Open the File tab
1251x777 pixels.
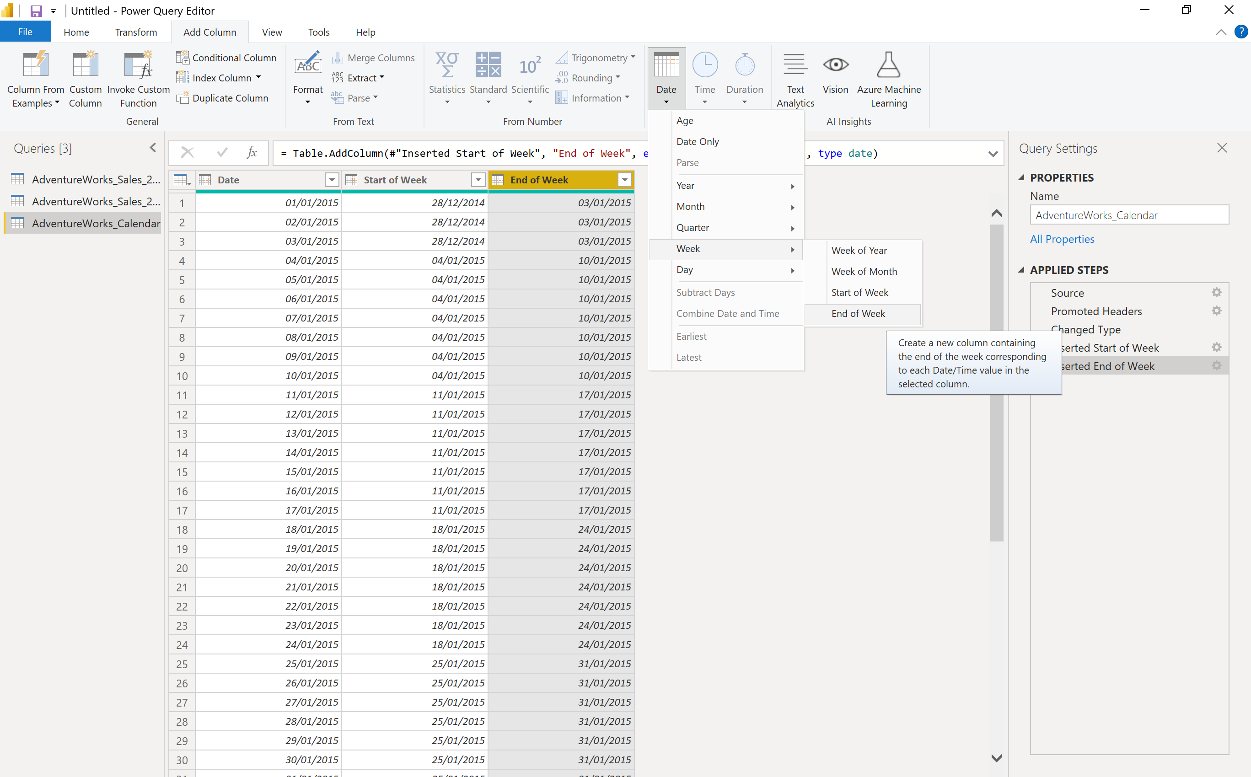point(25,32)
